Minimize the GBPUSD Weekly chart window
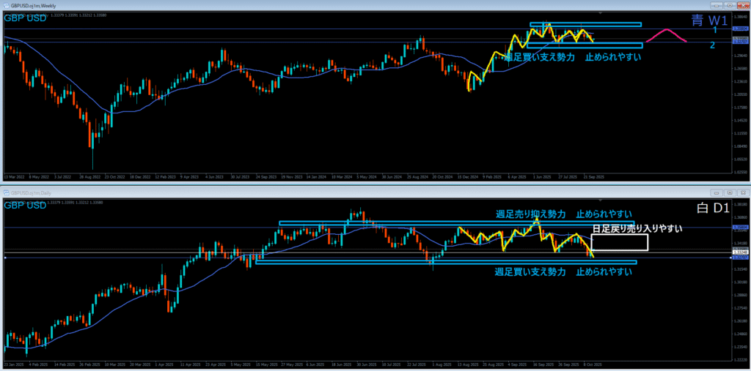This screenshot has height=371, width=751. (x=717, y=6)
